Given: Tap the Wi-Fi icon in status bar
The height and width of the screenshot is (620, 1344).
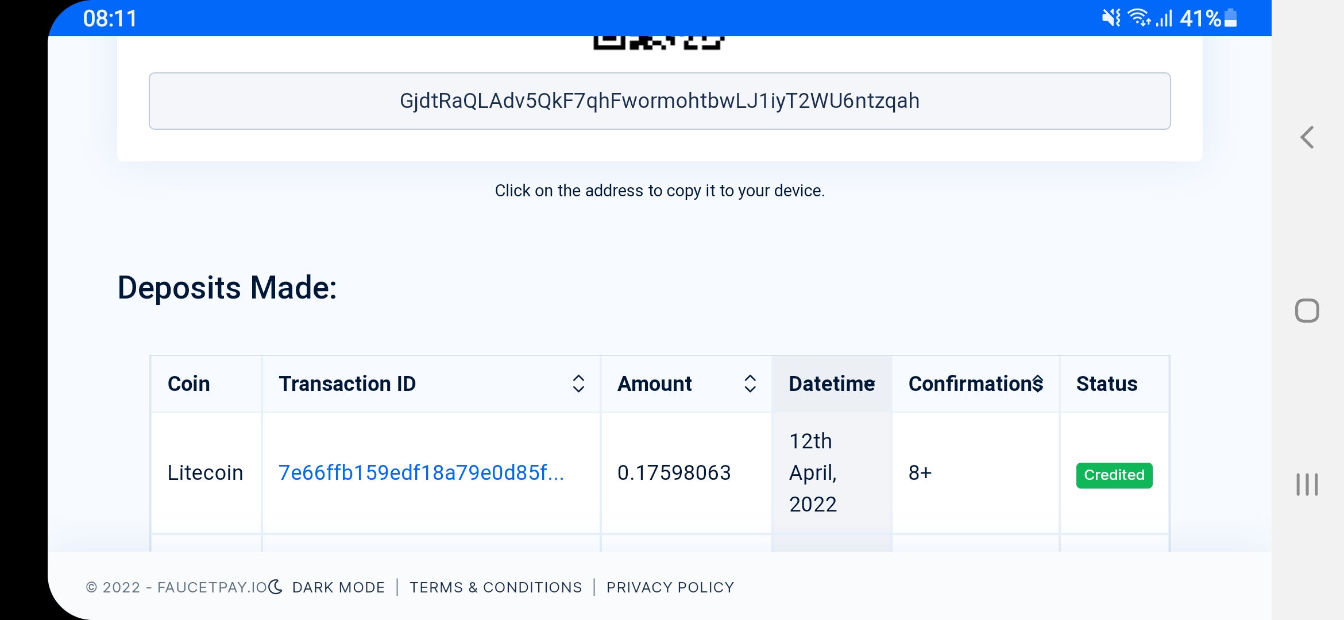Looking at the screenshot, I should (1139, 18).
